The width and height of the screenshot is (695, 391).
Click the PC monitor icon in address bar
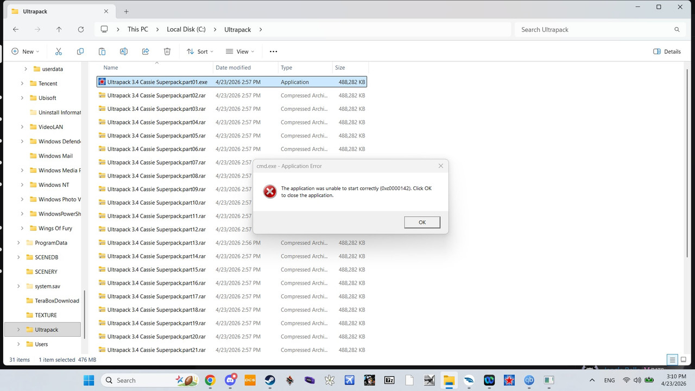104,29
